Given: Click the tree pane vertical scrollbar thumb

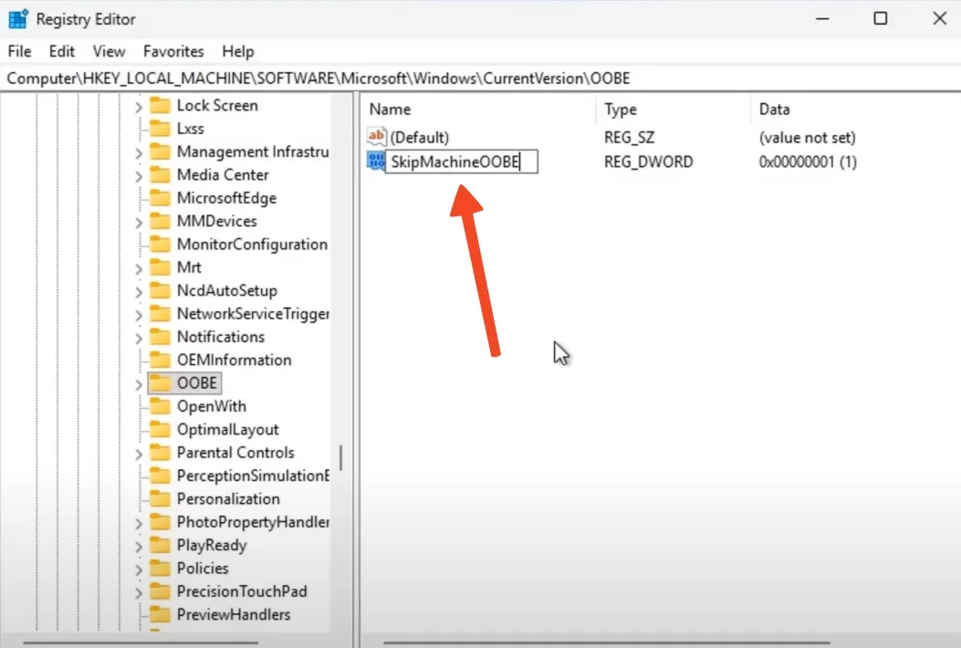Looking at the screenshot, I should tap(341, 456).
